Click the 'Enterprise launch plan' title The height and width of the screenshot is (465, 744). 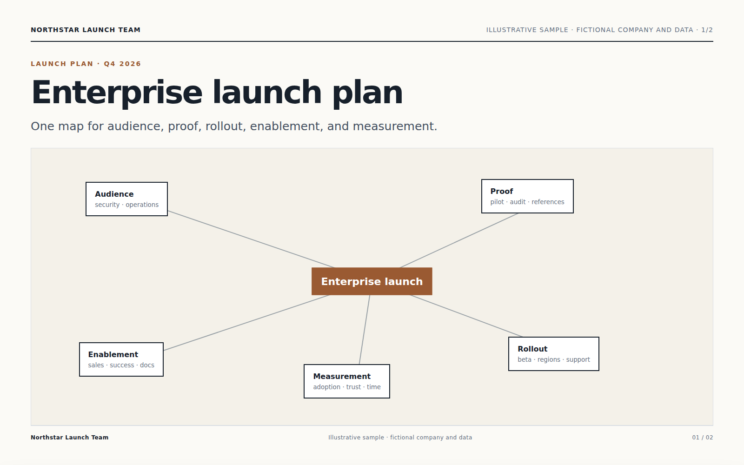click(x=217, y=93)
